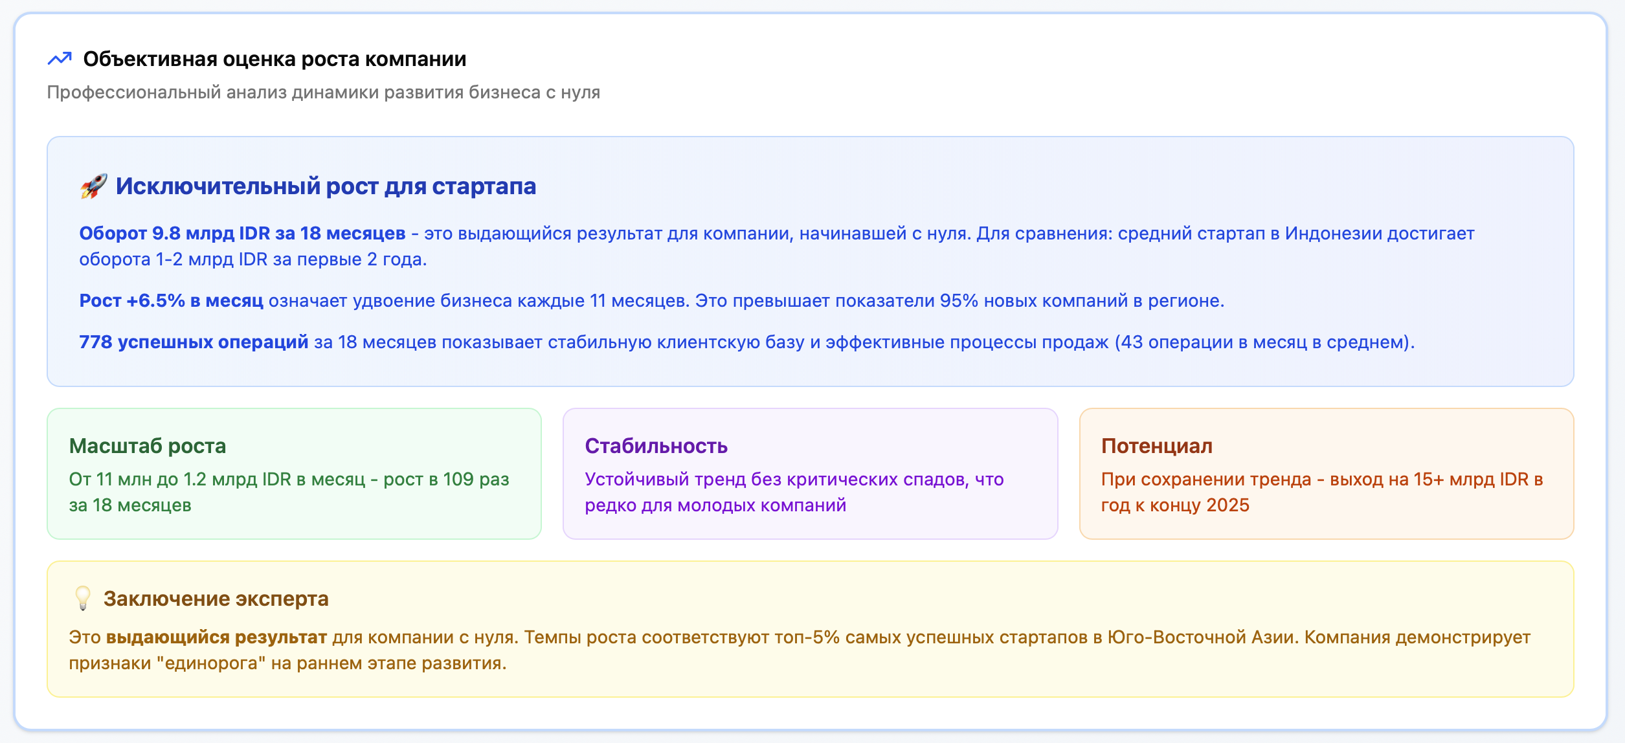The image size is (1625, 743).
Task: Click text При сохранении тренда - выход на 15+ млрд
Action: click(1298, 479)
